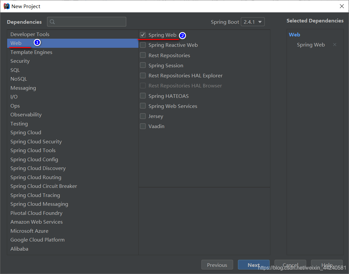
Task: Select Spring Cloud Tools category
Action: [73, 150]
